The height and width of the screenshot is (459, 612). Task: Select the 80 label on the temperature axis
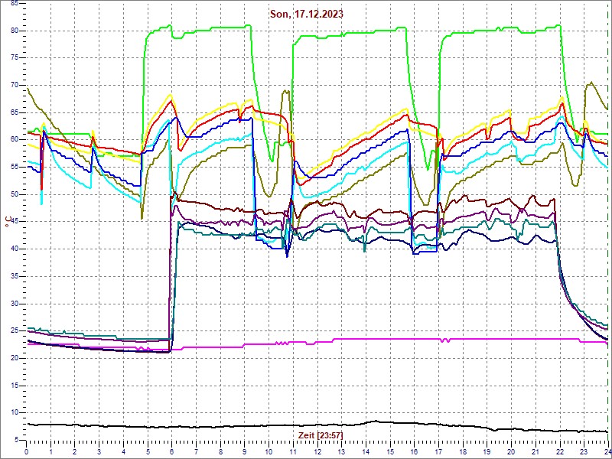point(14,31)
